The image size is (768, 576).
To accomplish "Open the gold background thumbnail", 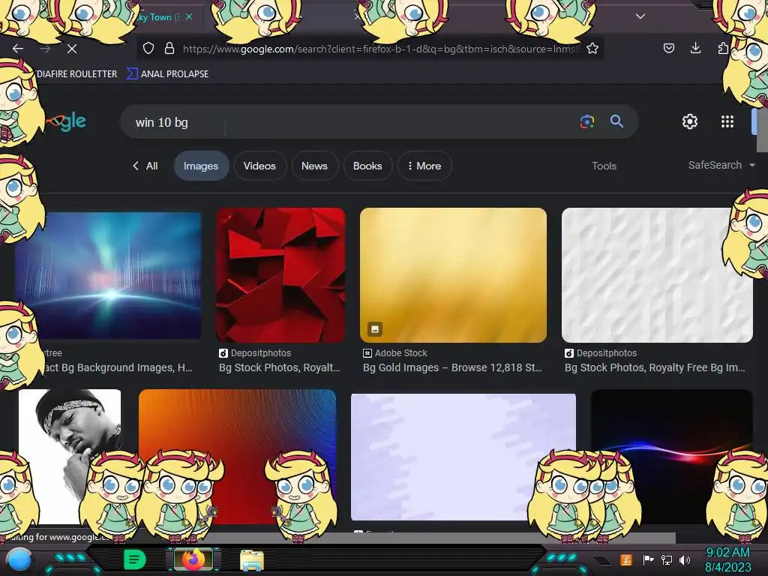I will click(453, 274).
